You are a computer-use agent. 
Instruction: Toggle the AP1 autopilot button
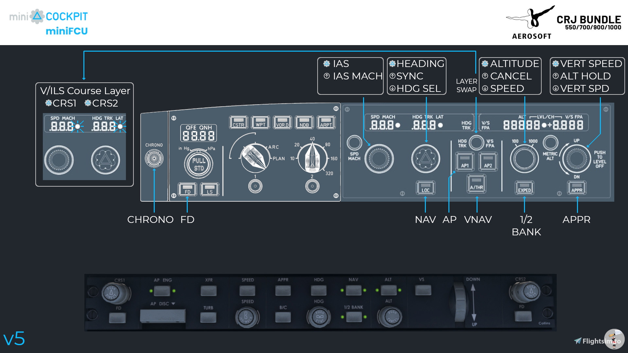[x=465, y=161]
